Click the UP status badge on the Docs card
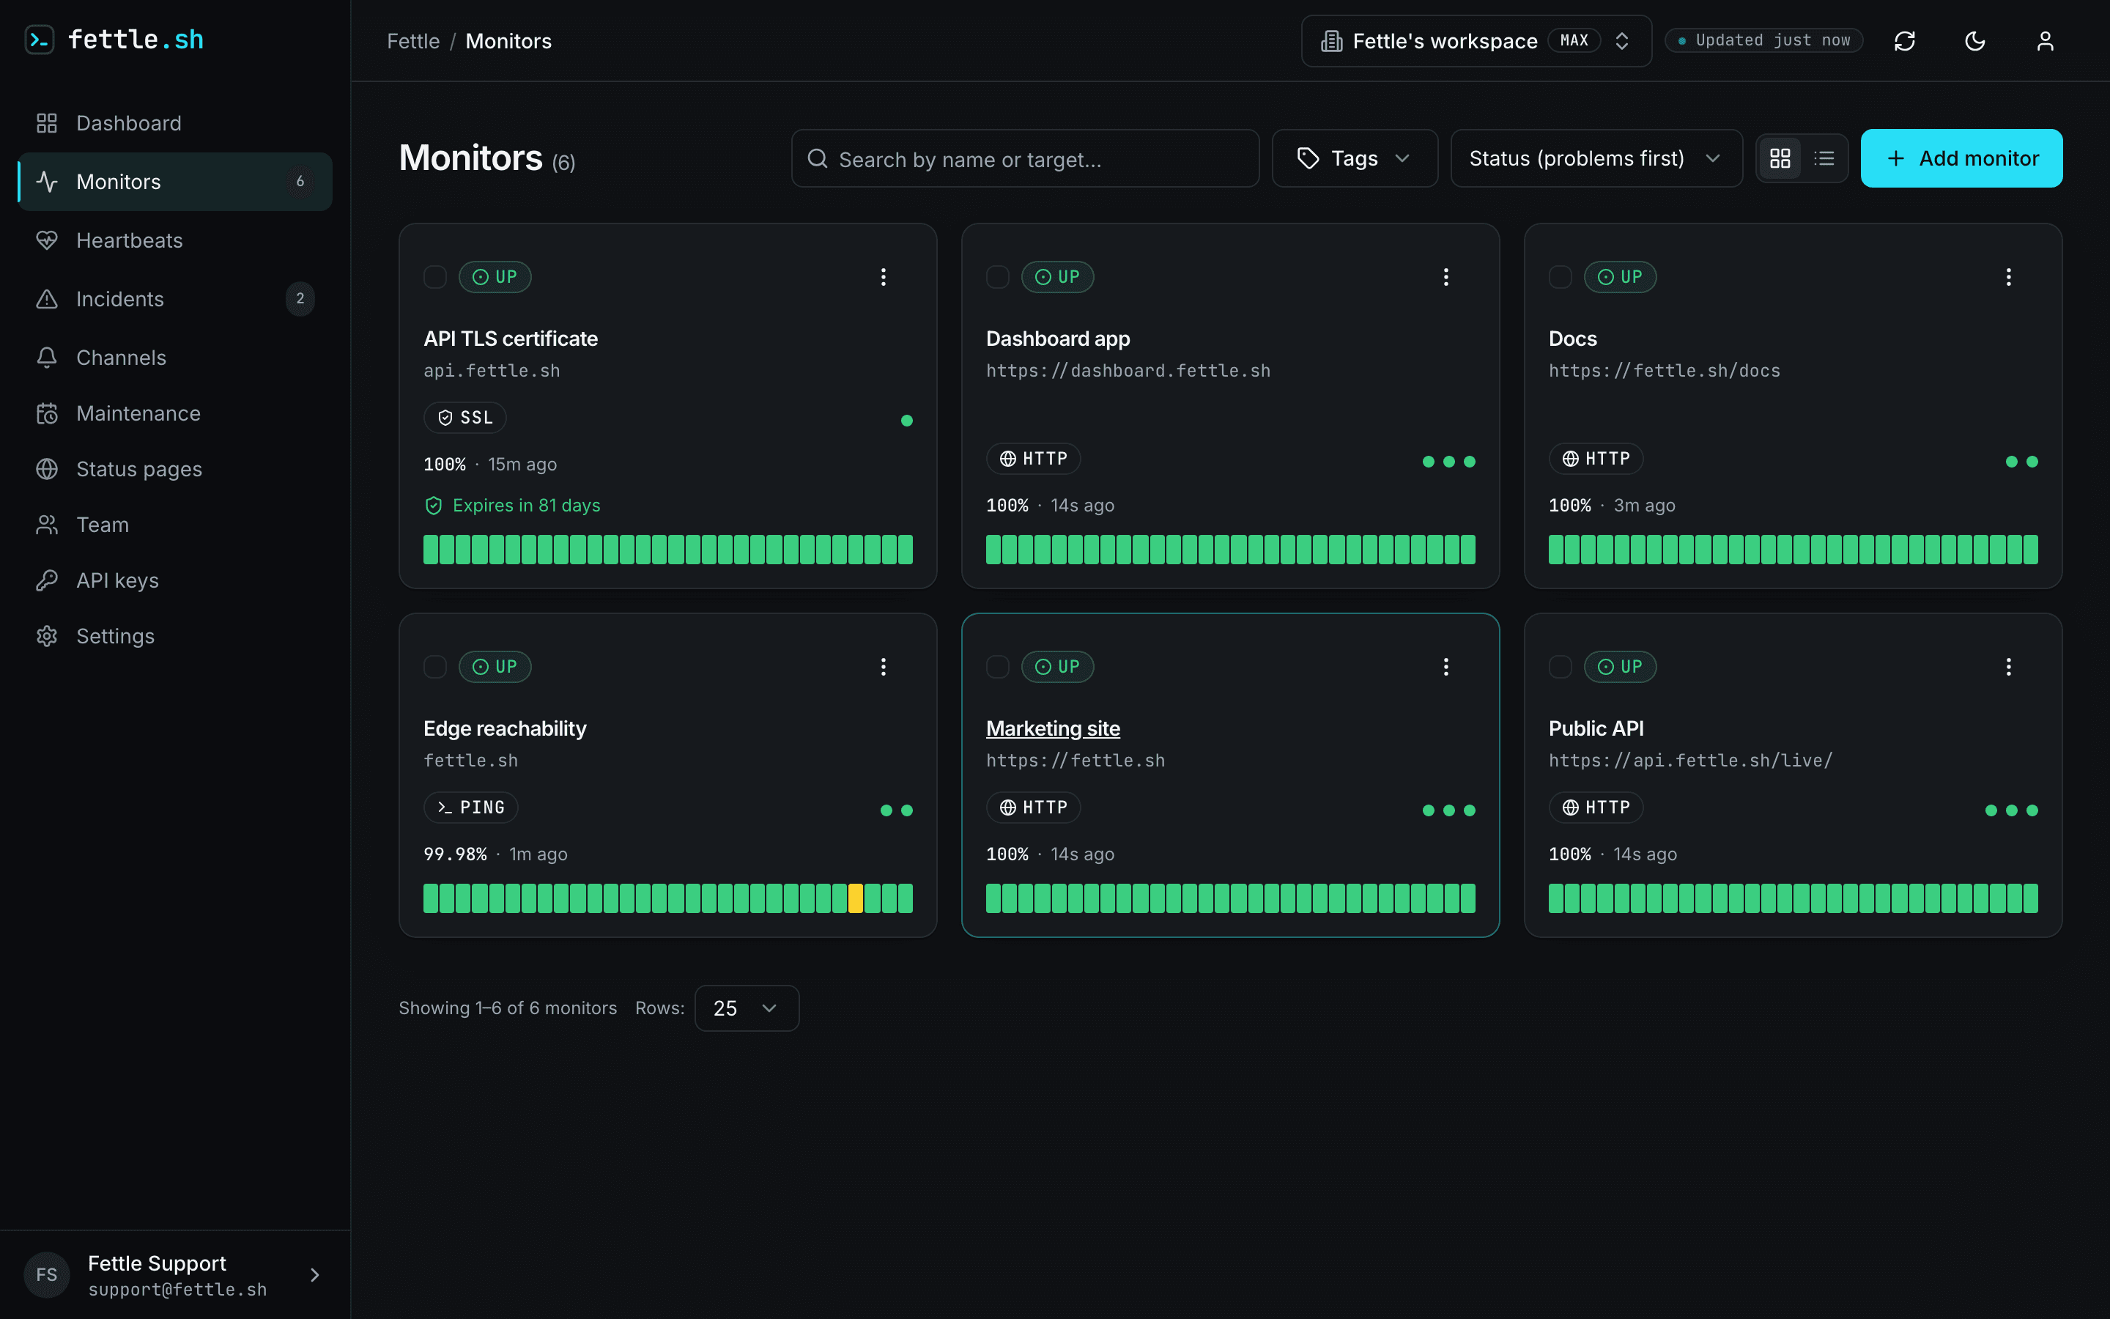The height and width of the screenshot is (1319, 2110). [1620, 278]
